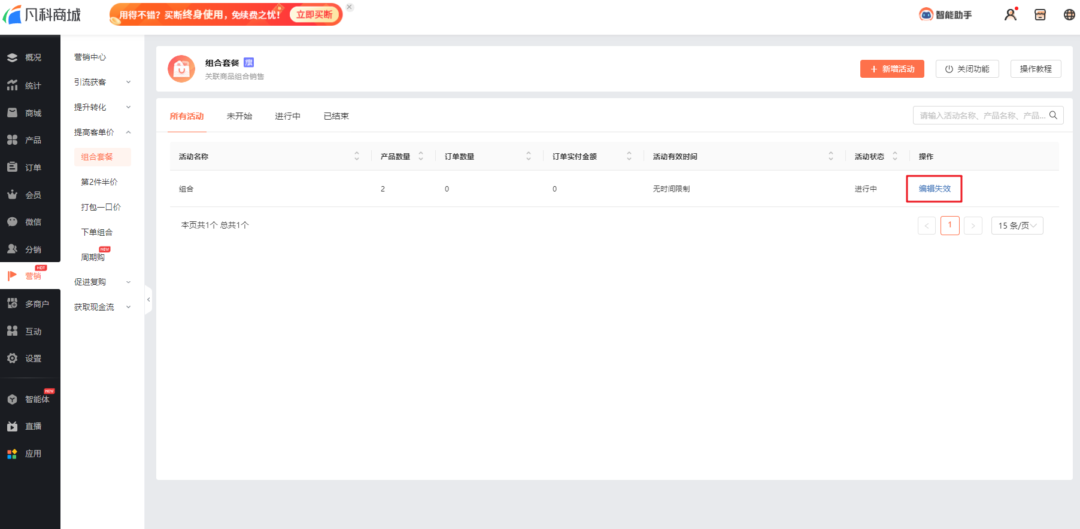1080x529 pixels.
Task: Go to the next page arrow
Action: coord(973,226)
